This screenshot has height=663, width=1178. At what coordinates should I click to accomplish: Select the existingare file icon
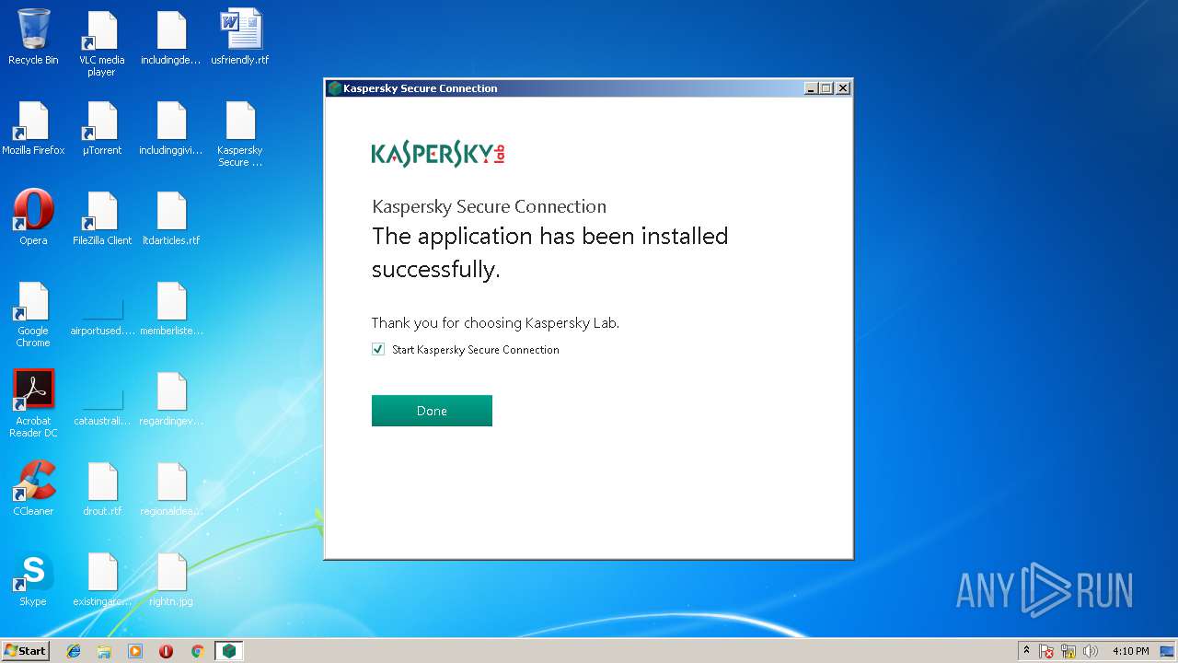point(101,578)
